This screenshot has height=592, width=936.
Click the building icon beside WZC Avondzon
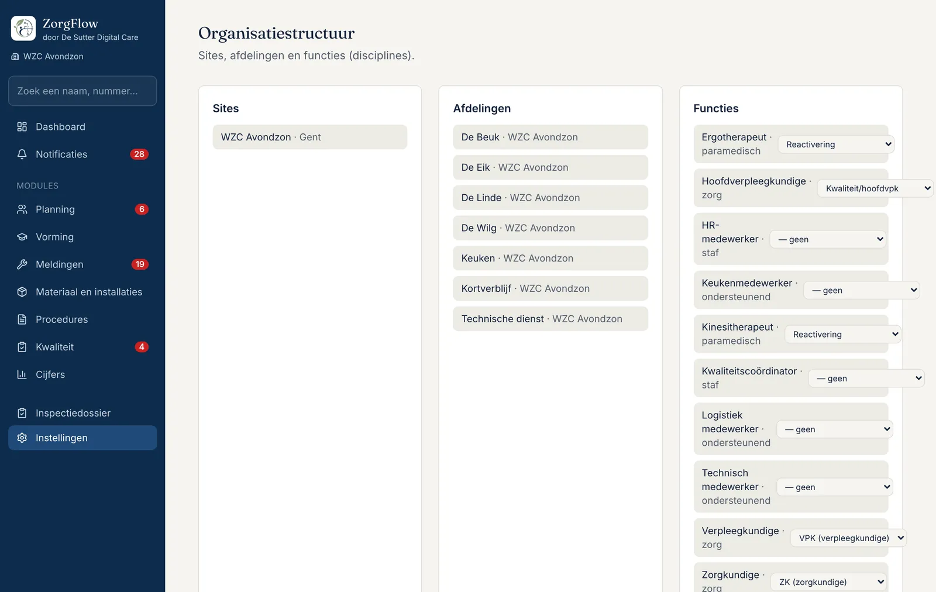pos(15,57)
